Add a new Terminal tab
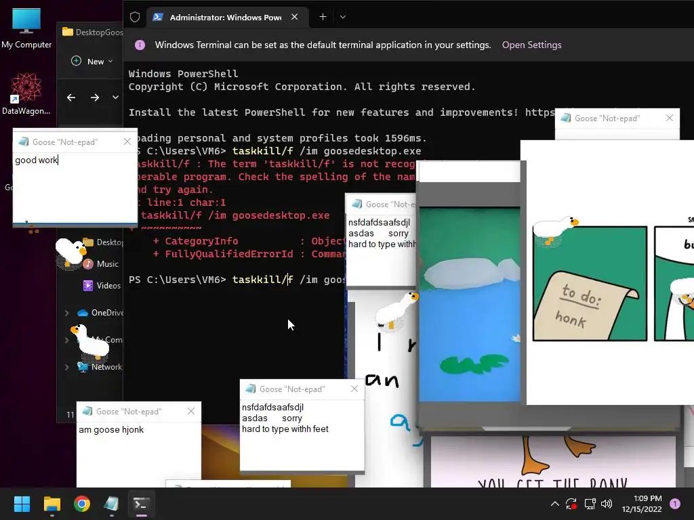 (x=323, y=17)
